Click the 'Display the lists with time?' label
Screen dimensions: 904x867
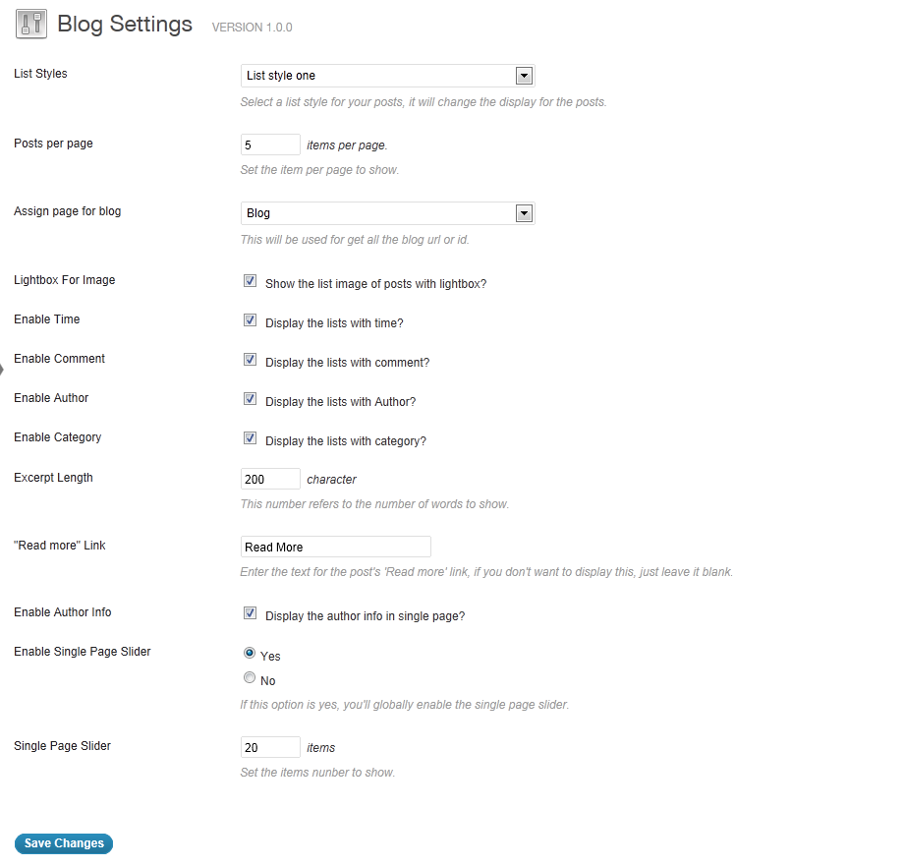pyautogui.click(x=334, y=323)
